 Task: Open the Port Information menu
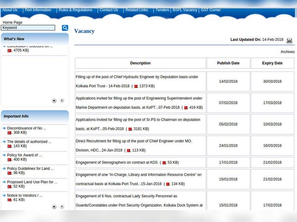(38, 10)
